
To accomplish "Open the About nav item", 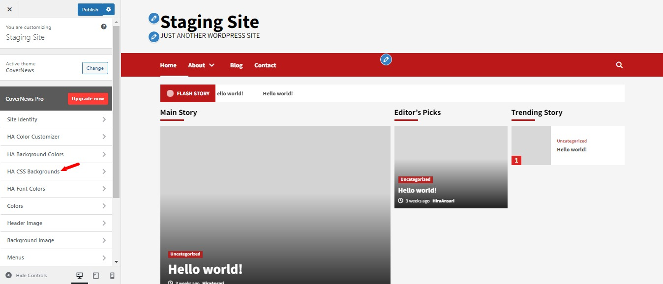I will pyautogui.click(x=196, y=65).
